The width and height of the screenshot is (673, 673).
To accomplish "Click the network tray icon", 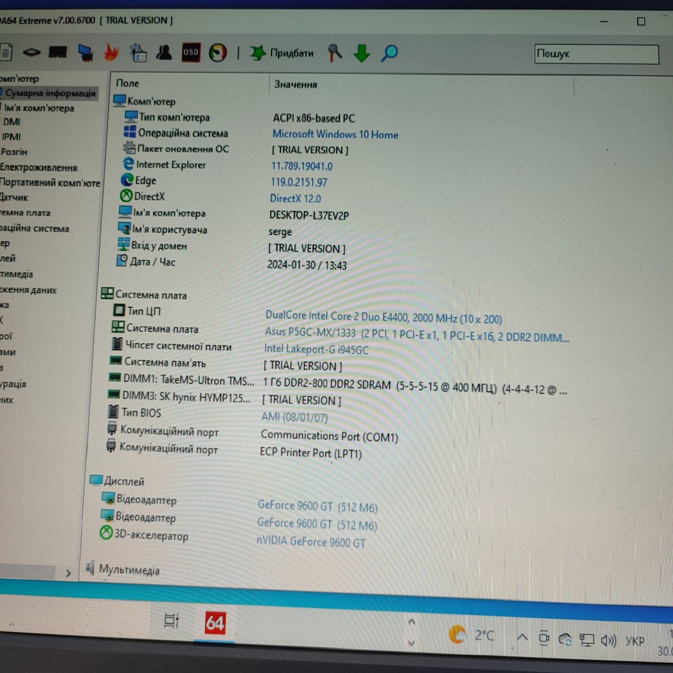I will coord(586,639).
